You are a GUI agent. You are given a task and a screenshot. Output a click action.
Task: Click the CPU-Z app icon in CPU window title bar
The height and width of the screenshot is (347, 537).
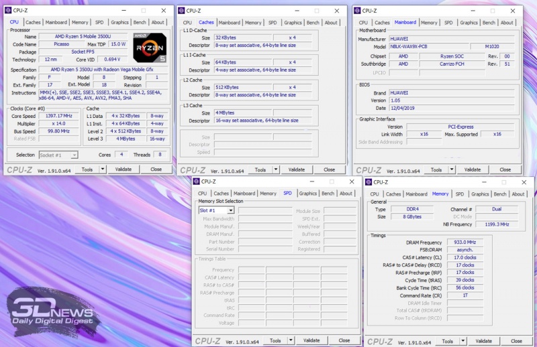click(8, 10)
